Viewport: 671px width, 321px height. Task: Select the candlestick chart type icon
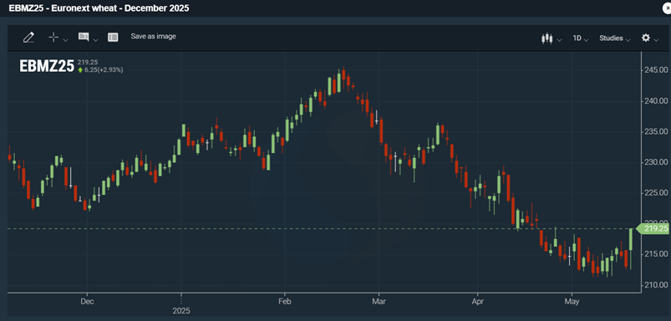click(x=546, y=38)
